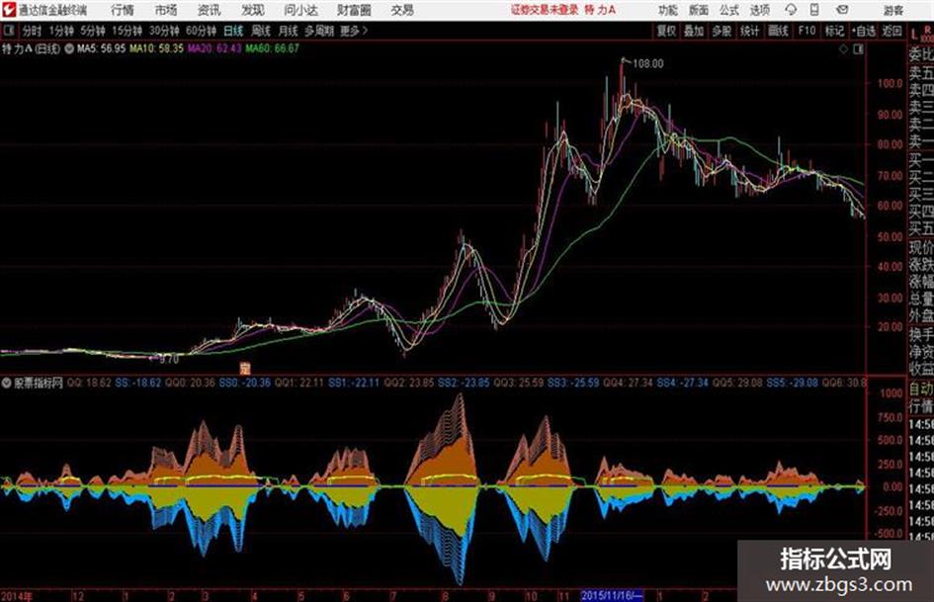Click the 返回 back button
The height and width of the screenshot is (602, 934).
892,31
